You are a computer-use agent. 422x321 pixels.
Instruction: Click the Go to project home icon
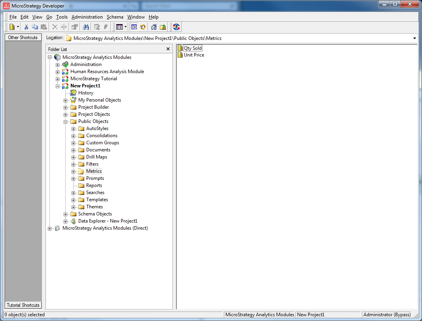pos(154,27)
